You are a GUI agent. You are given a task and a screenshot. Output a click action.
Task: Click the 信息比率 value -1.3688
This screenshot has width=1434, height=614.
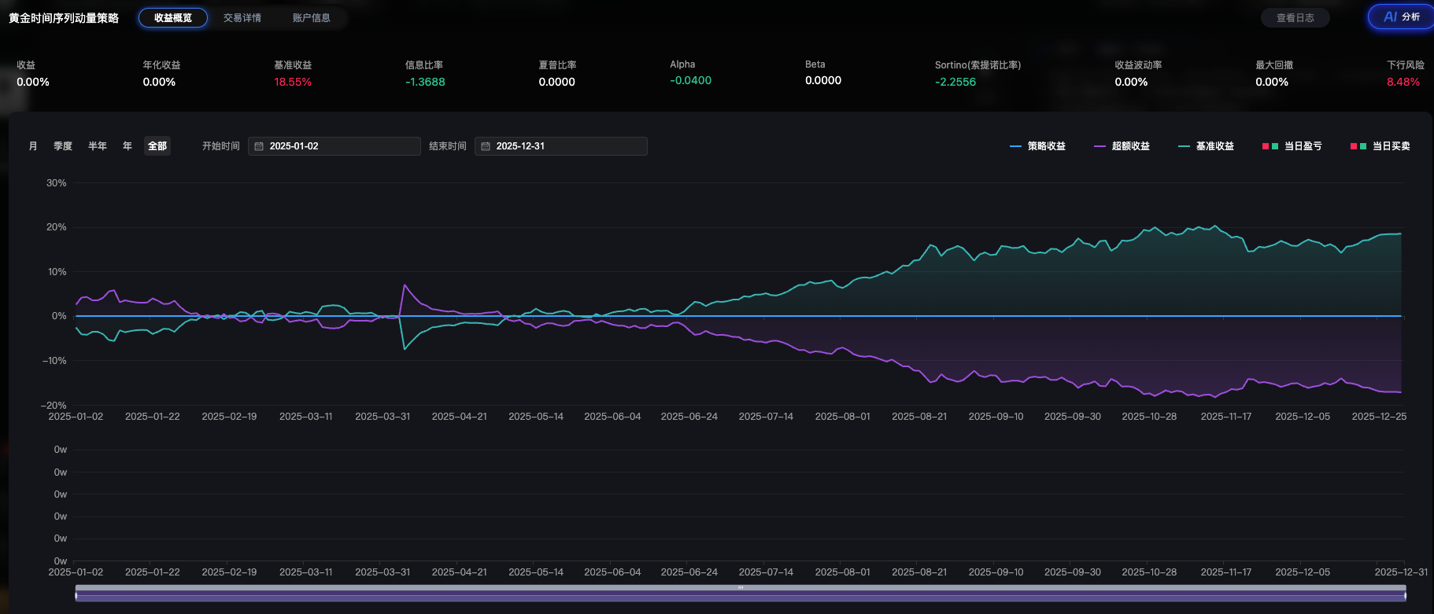tap(425, 82)
